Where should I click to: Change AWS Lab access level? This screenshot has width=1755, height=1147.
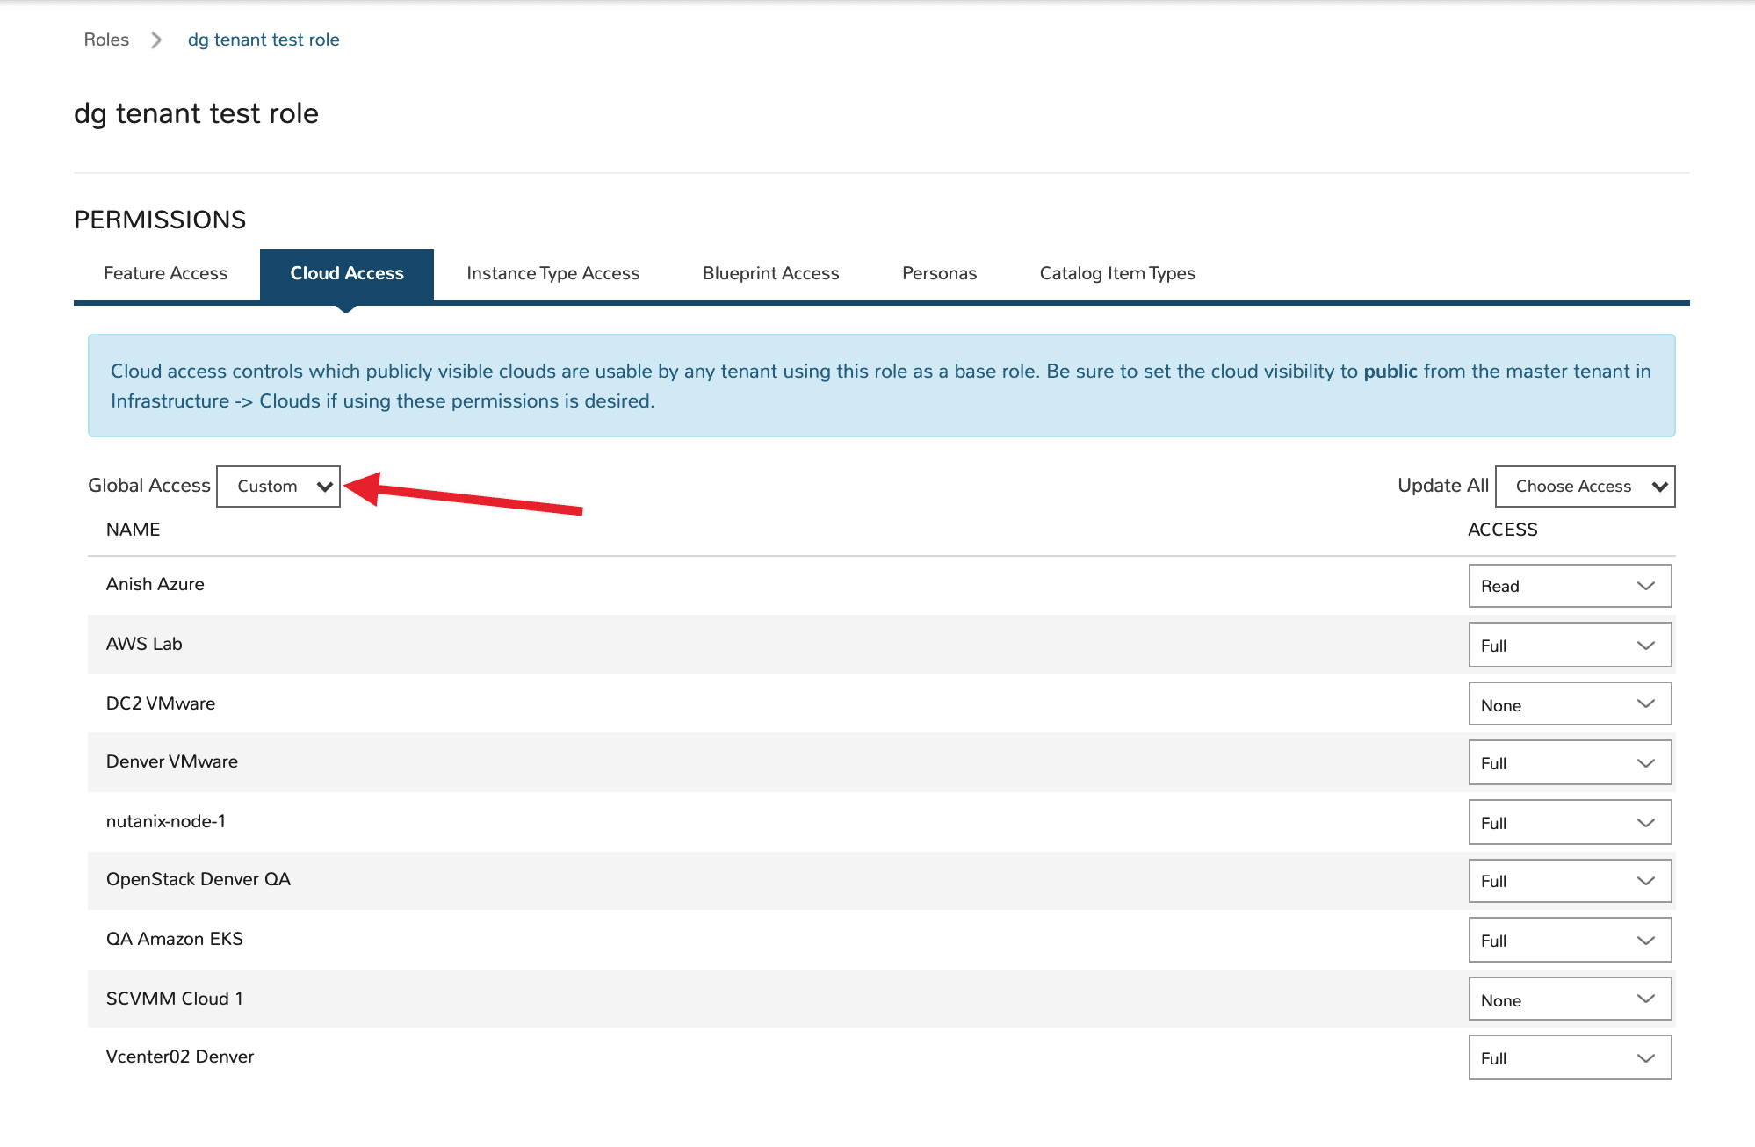pos(1569,646)
